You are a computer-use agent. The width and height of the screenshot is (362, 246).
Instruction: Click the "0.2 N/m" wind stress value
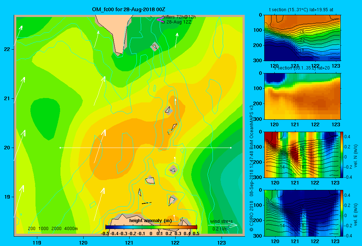220,229
